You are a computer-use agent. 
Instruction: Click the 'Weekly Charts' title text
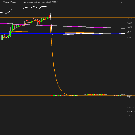point(9,2)
